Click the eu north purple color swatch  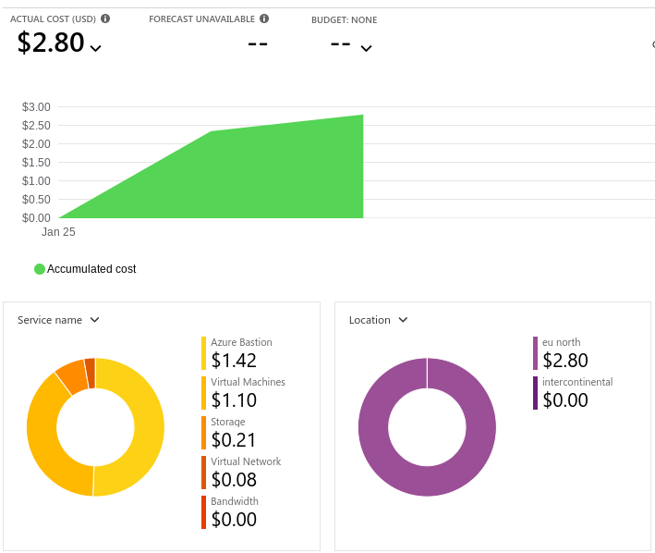(535, 353)
